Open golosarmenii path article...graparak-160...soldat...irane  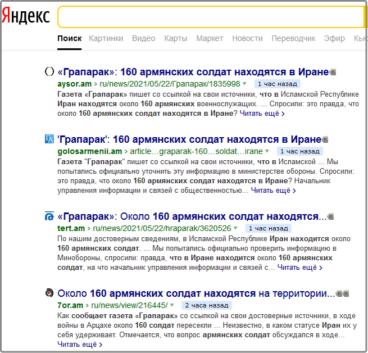tap(197, 152)
